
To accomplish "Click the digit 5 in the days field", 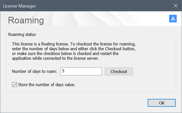I will click(63, 71).
